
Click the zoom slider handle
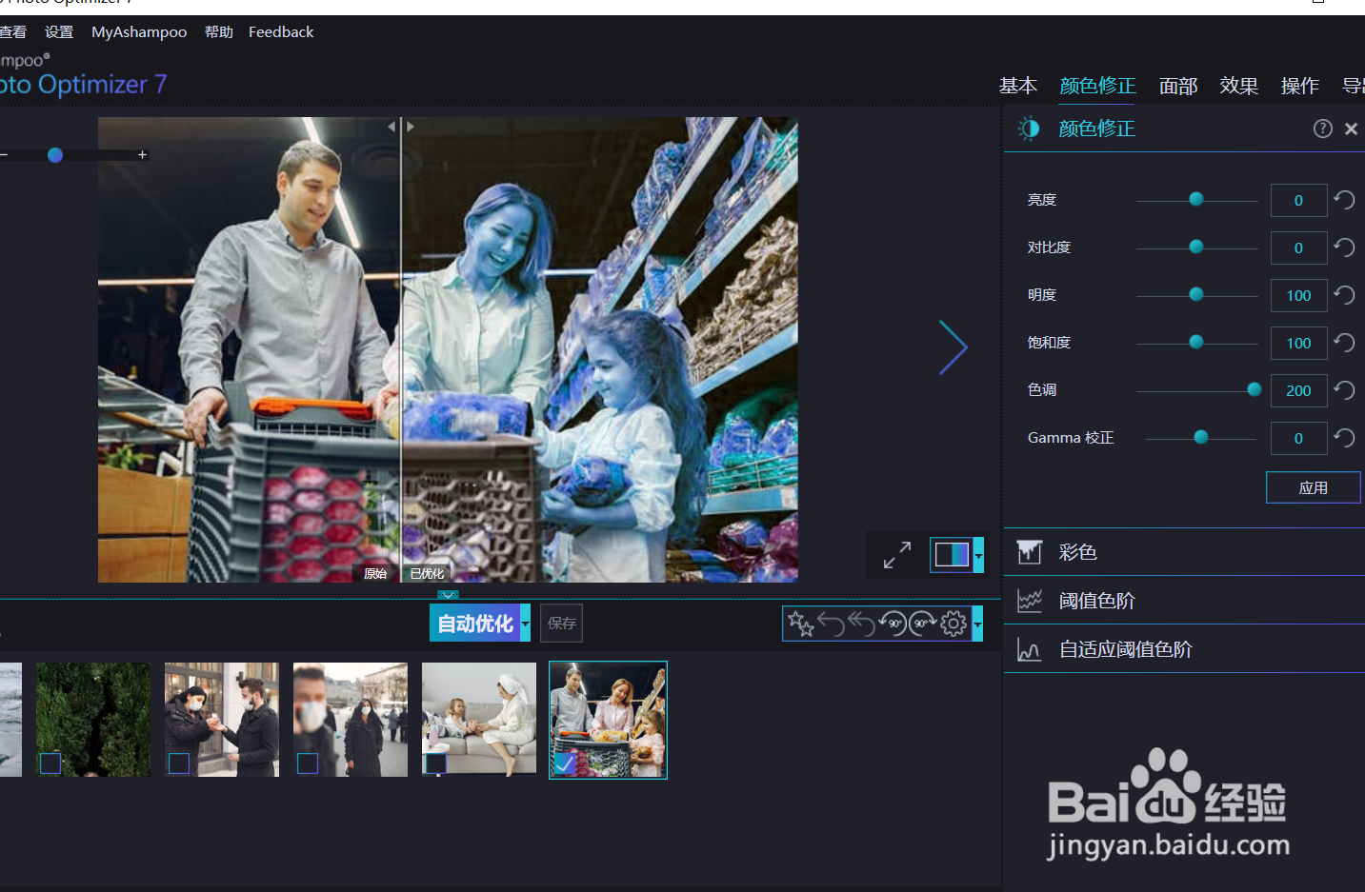(55, 154)
